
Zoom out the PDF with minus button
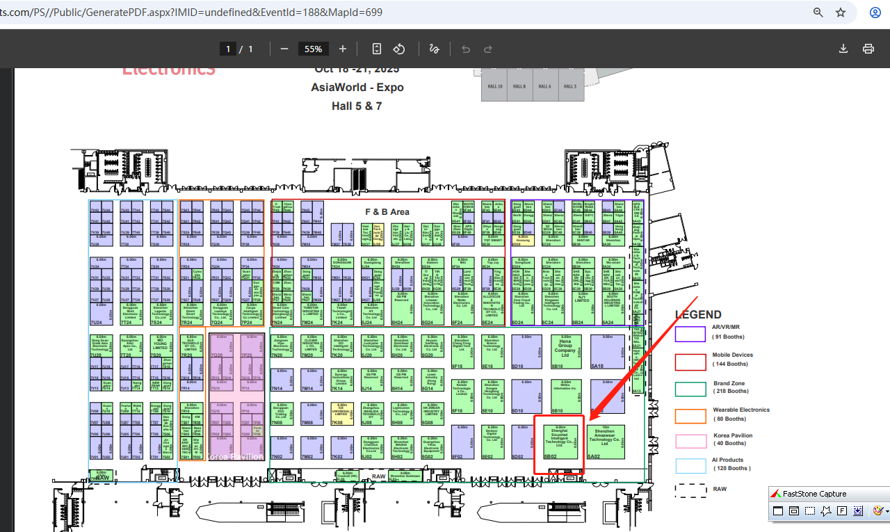coord(284,49)
